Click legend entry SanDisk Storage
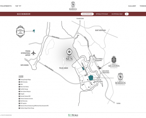Screen dimensions: 146x118 coord(23,89)
